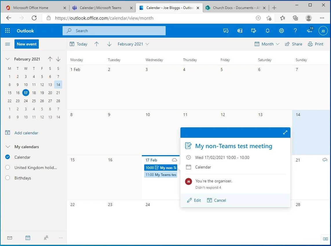Go to previous month in mini calendar

tap(50, 59)
